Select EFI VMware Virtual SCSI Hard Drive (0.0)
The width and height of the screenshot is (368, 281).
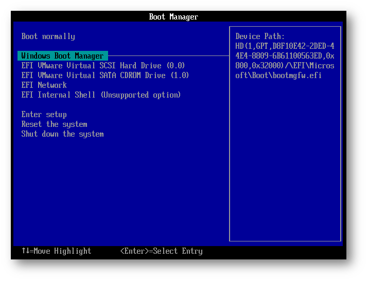pos(103,66)
